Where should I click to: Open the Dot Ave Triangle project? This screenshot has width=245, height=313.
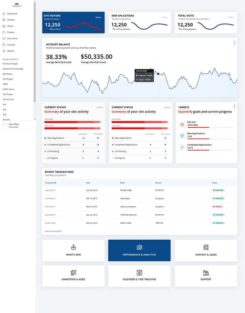point(10,64)
